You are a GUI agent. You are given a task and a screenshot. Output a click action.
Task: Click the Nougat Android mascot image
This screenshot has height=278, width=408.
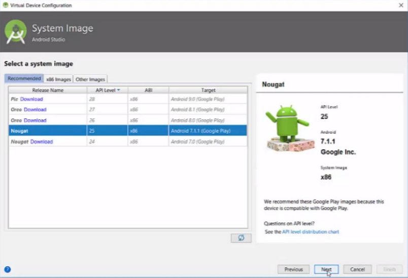pos(289,128)
